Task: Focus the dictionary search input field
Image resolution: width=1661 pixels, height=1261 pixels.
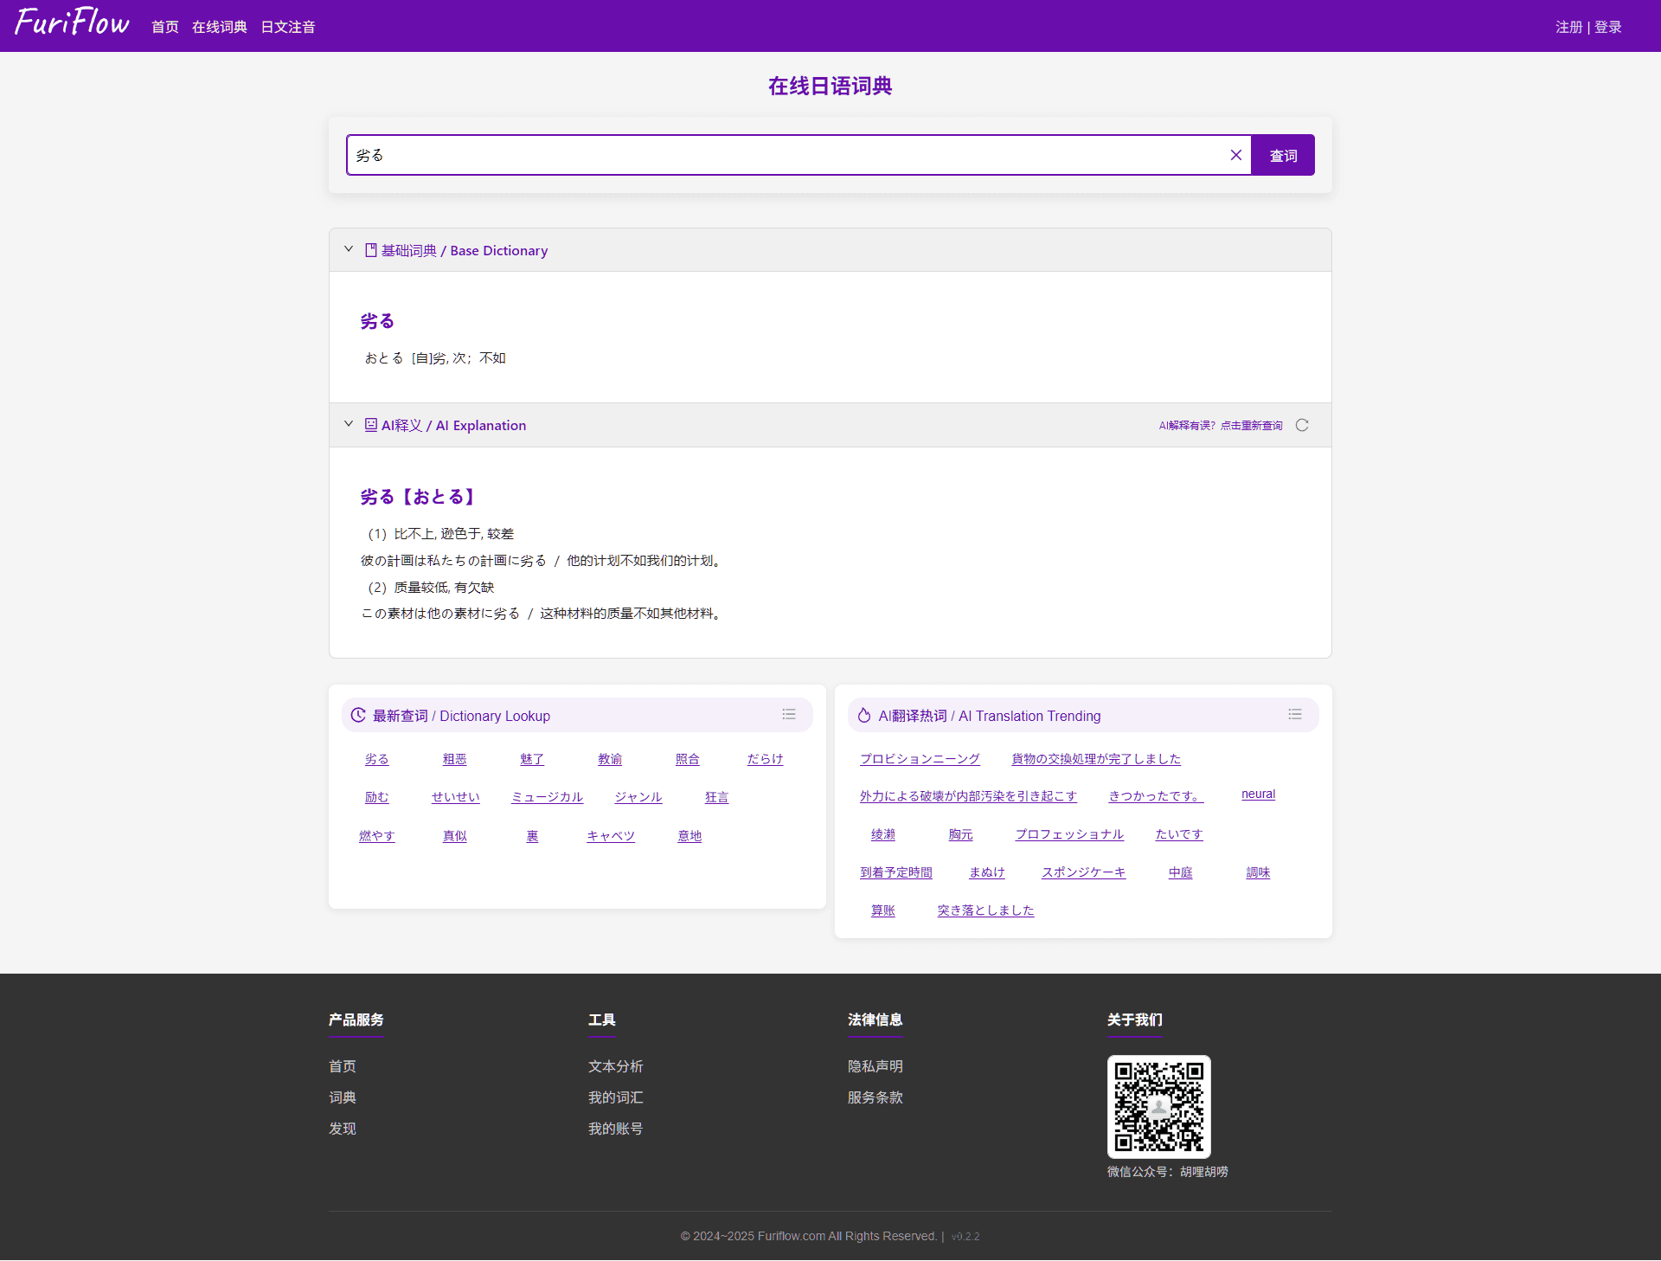Action: tap(789, 155)
